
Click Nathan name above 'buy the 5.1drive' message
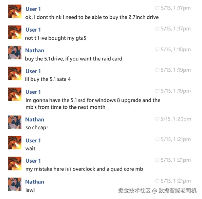(35, 50)
